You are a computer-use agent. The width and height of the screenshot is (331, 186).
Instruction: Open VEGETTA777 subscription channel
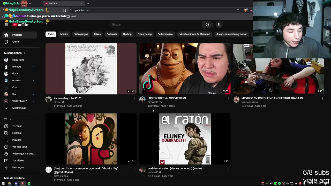(20, 101)
